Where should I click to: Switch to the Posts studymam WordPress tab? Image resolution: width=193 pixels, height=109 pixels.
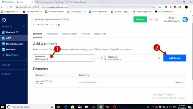pos(51,2)
